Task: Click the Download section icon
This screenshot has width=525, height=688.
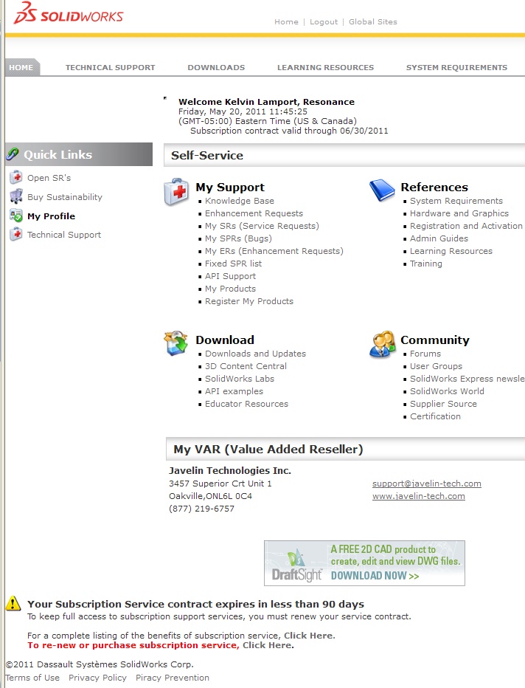Action: coord(176,343)
